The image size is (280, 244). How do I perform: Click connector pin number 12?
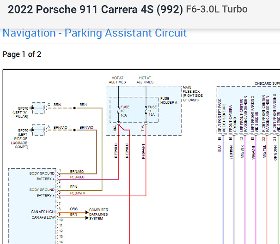coord(61,231)
